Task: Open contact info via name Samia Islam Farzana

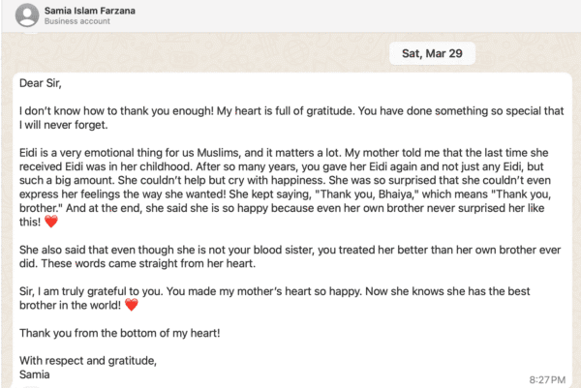Action: click(90, 11)
